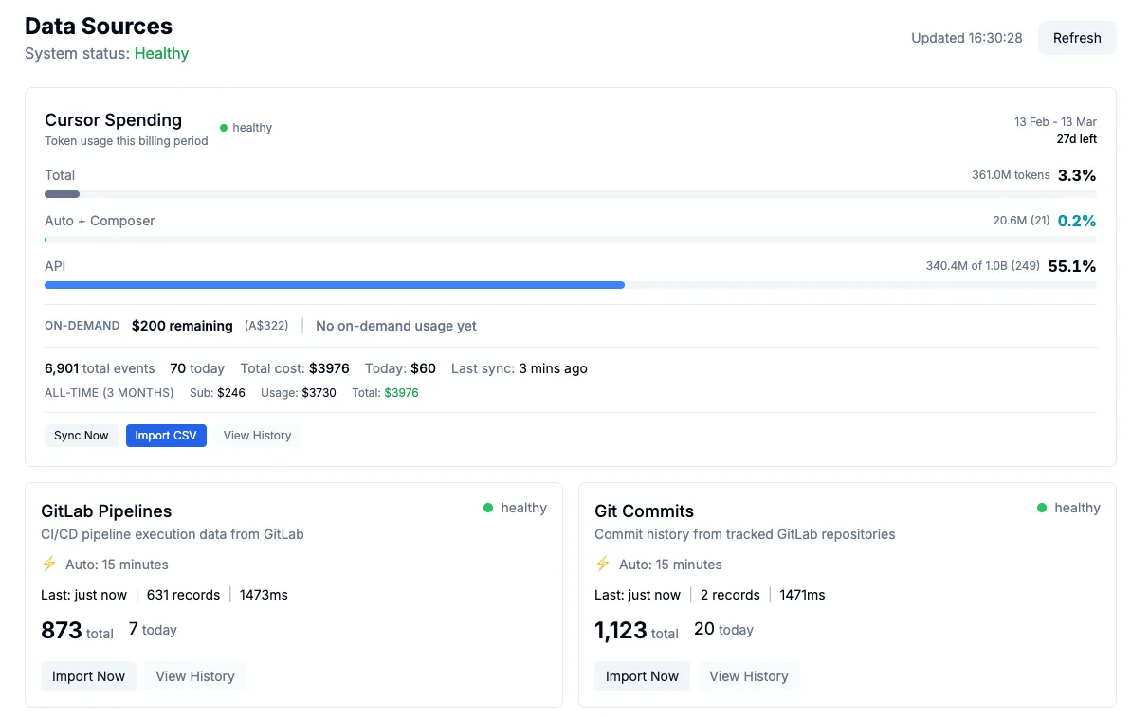This screenshot has width=1131, height=717.
Task: Click the lightning bolt icon in Git Commits
Action: coord(603,564)
